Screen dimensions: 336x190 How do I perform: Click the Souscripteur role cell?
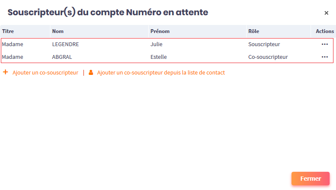point(264,44)
